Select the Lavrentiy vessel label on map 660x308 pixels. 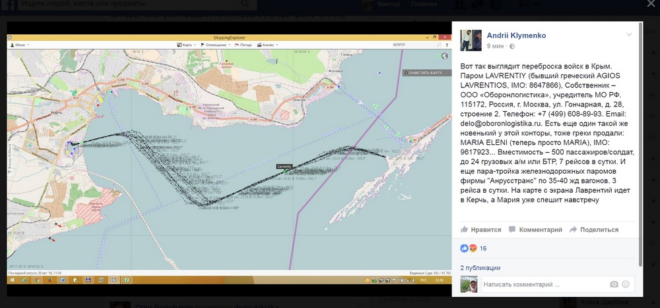pos(284,167)
